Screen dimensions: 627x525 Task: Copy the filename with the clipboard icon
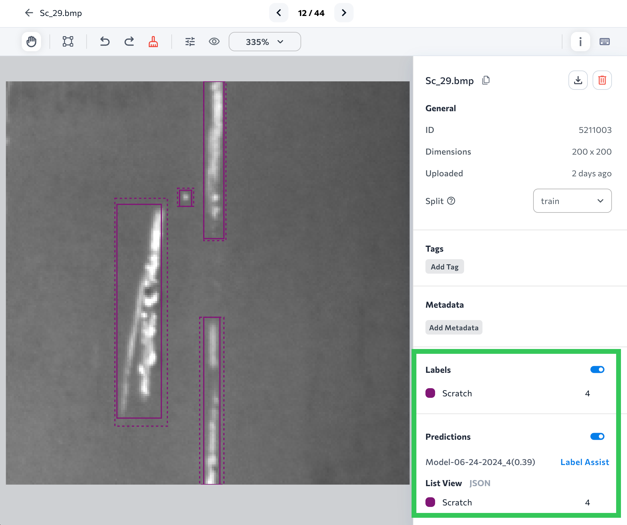point(486,80)
